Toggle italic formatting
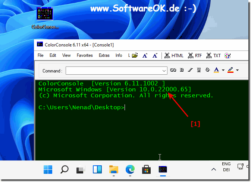 (190, 70)
